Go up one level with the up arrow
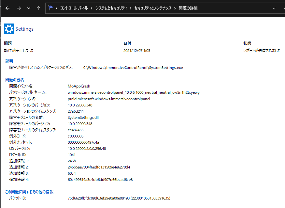Image resolution: width=285 pixels, height=208 pixels. 38,8
